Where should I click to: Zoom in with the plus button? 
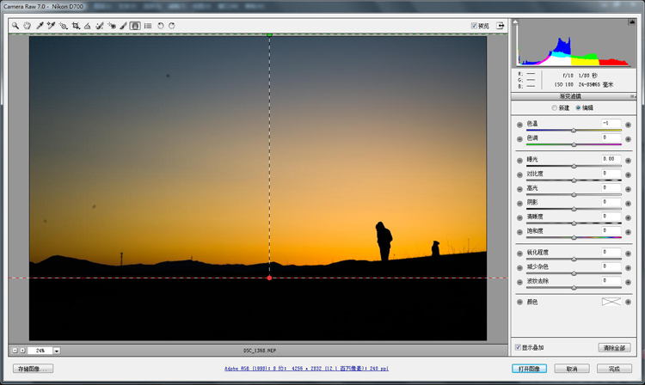[x=22, y=351]
